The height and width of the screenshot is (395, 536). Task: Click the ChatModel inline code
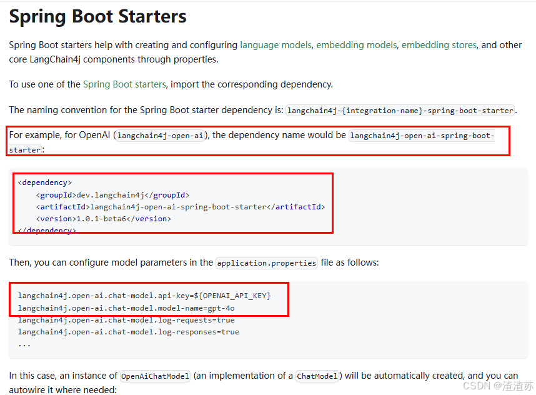tap(317, 376)
